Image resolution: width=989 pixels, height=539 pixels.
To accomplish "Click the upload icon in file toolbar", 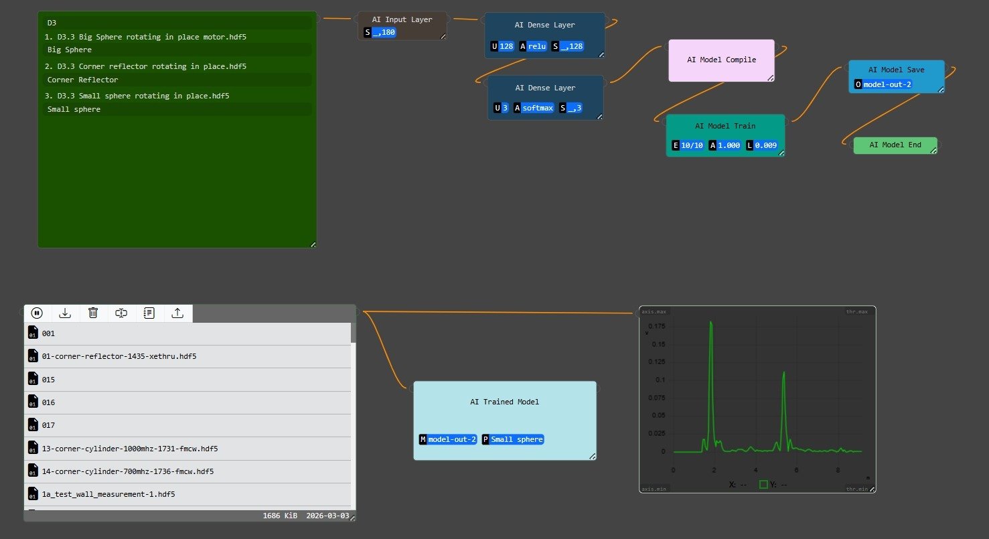I will (x=177, y=313).
